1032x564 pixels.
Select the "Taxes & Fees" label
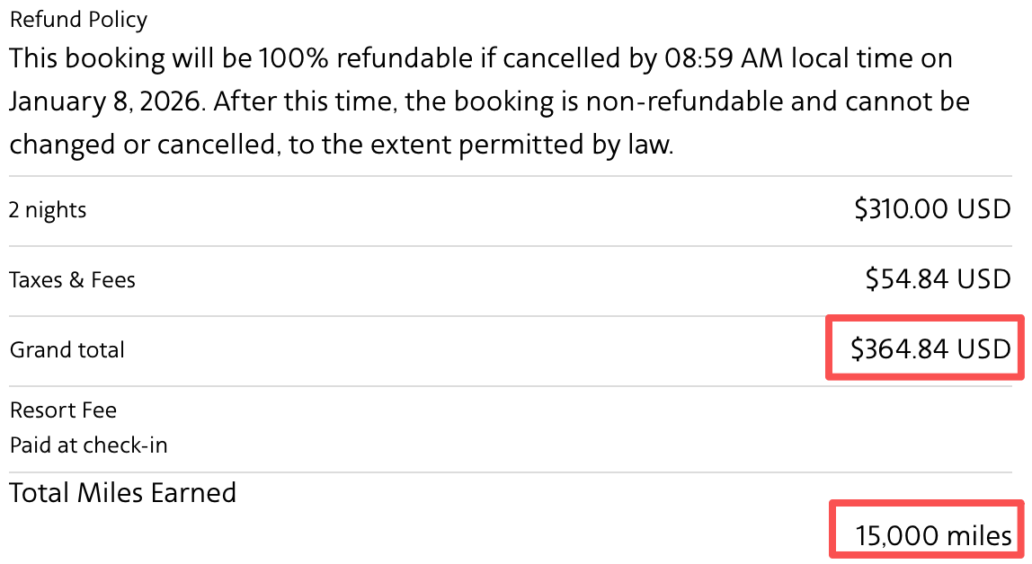pyautogui.click(x=72, y=280)
